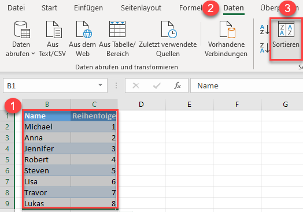Image resolution: width=303 pixels, height=212 pixels.
Task: Select row 9 header
Action: 7,203
